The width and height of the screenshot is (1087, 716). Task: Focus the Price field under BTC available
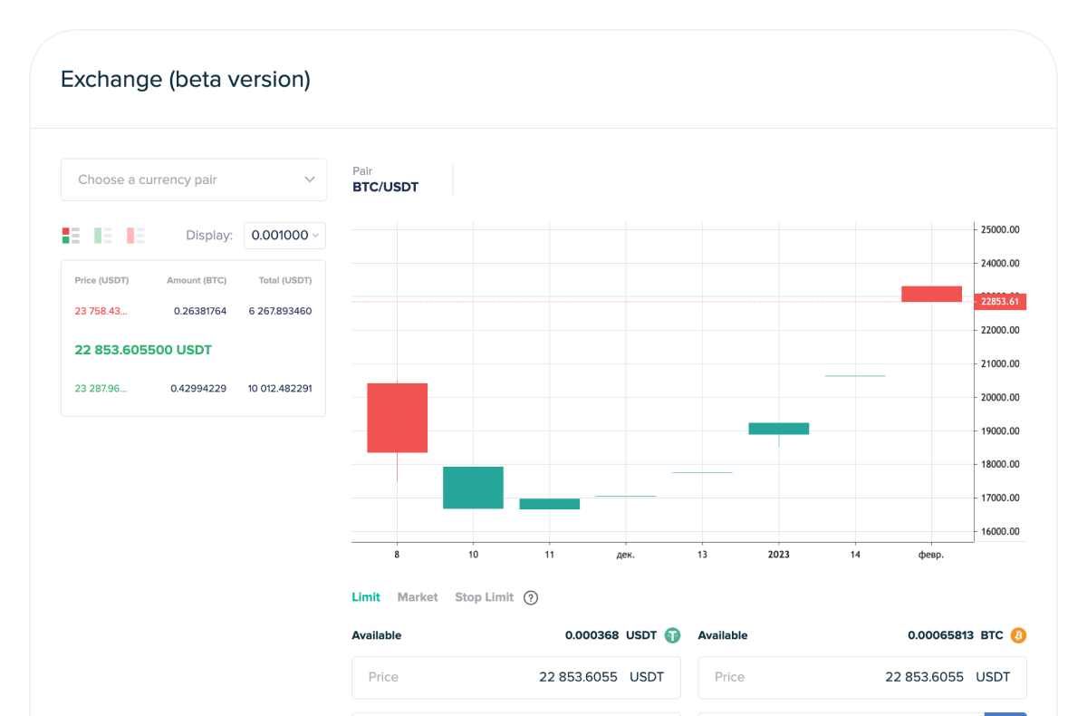pos(862,677)
